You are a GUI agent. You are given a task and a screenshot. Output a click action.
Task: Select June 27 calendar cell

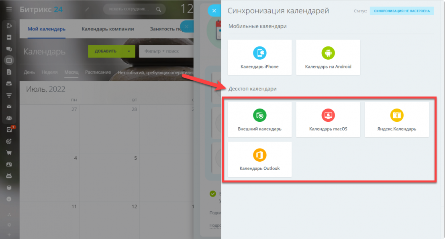[x=50, y=129]
